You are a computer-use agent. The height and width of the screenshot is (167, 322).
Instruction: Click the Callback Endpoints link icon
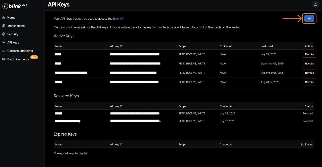[x=4, y=51]
